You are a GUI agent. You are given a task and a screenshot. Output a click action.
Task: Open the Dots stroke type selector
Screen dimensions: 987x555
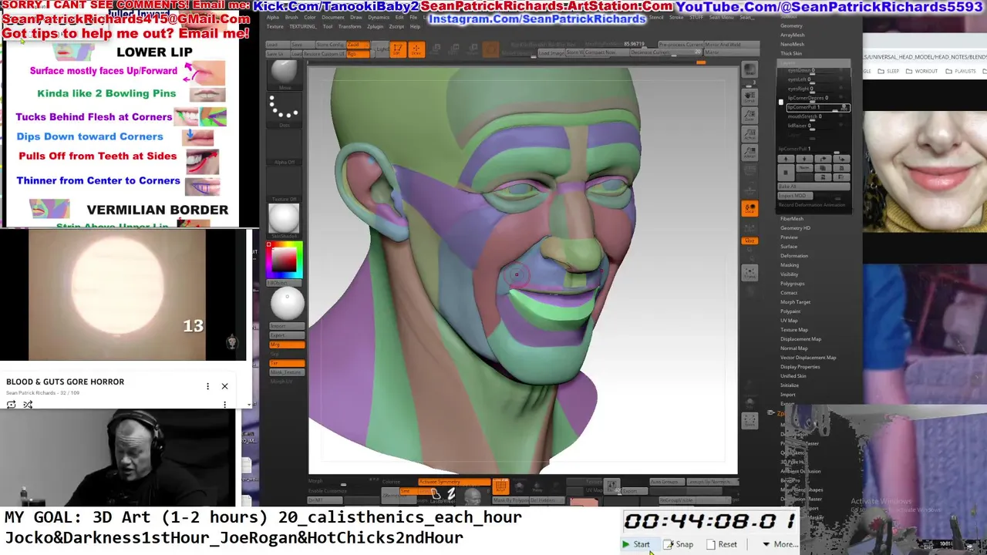coord(284,109)
